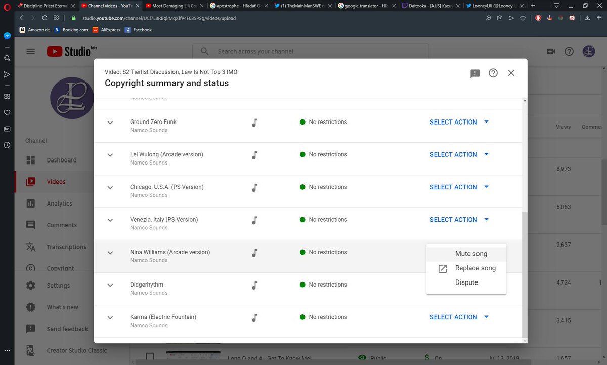
Task: Click the Search across your channel field
Action: (311, 51)
